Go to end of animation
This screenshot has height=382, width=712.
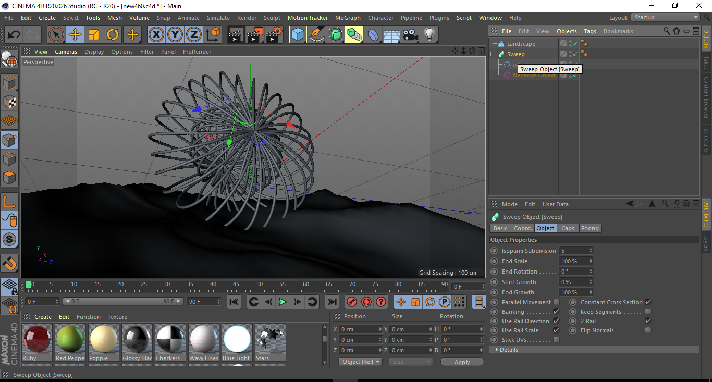332,302
